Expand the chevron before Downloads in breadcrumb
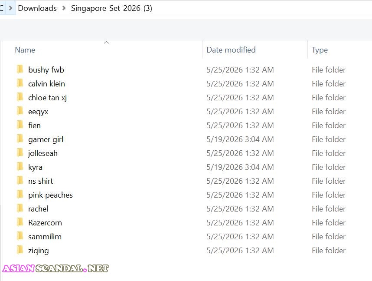This screenshot has width=372, height=281. (x=10, y=8)
